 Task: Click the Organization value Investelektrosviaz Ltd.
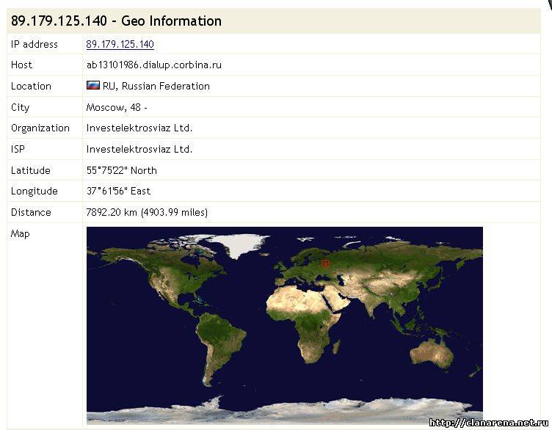[139, 128]
